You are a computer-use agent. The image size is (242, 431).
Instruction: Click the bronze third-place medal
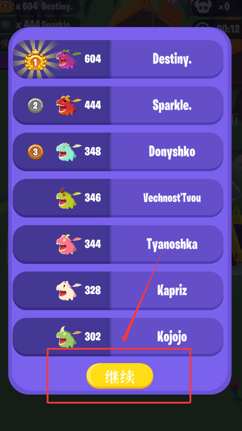35,152
